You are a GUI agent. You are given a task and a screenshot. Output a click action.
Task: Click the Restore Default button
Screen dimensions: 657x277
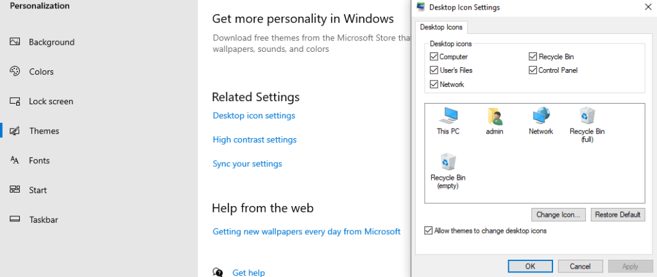point(618,215)
